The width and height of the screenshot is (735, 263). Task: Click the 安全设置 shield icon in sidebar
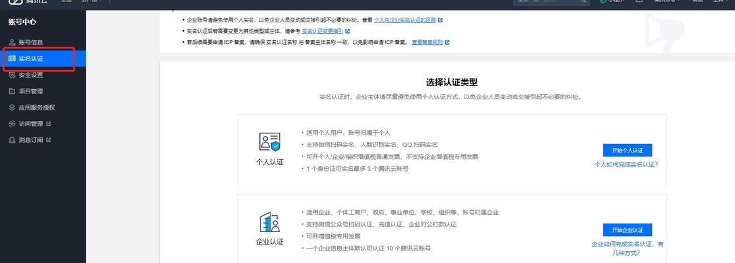[12, 75]
